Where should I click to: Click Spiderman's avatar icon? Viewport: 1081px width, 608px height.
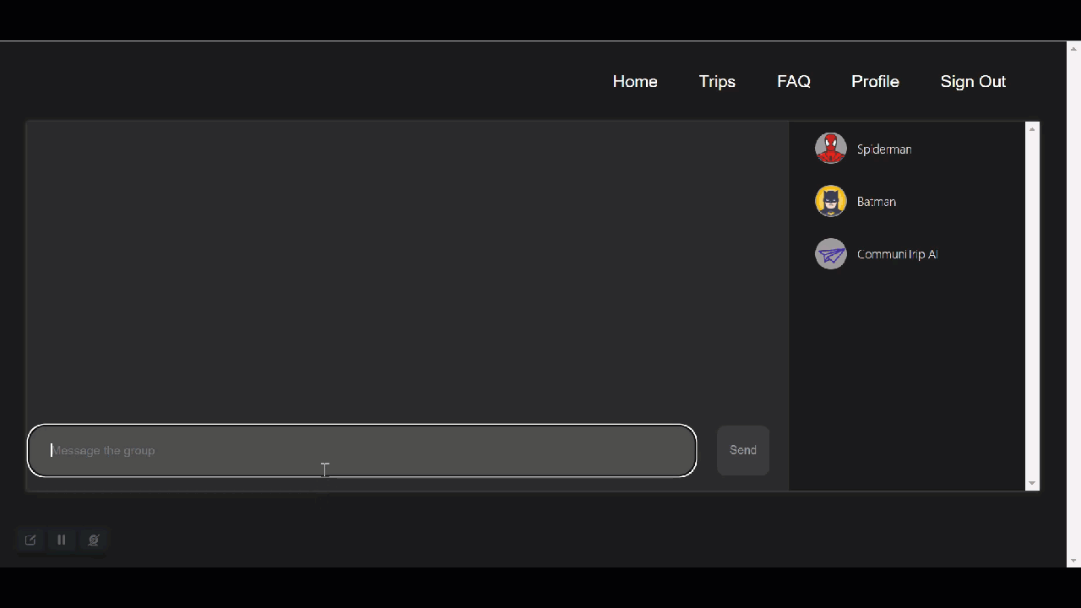[830, 149]
